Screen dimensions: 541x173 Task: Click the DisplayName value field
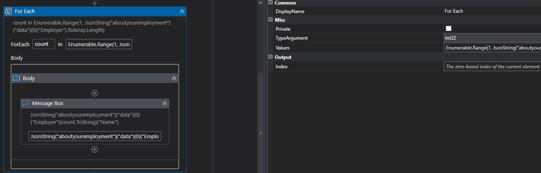click(x=492, y=11)
